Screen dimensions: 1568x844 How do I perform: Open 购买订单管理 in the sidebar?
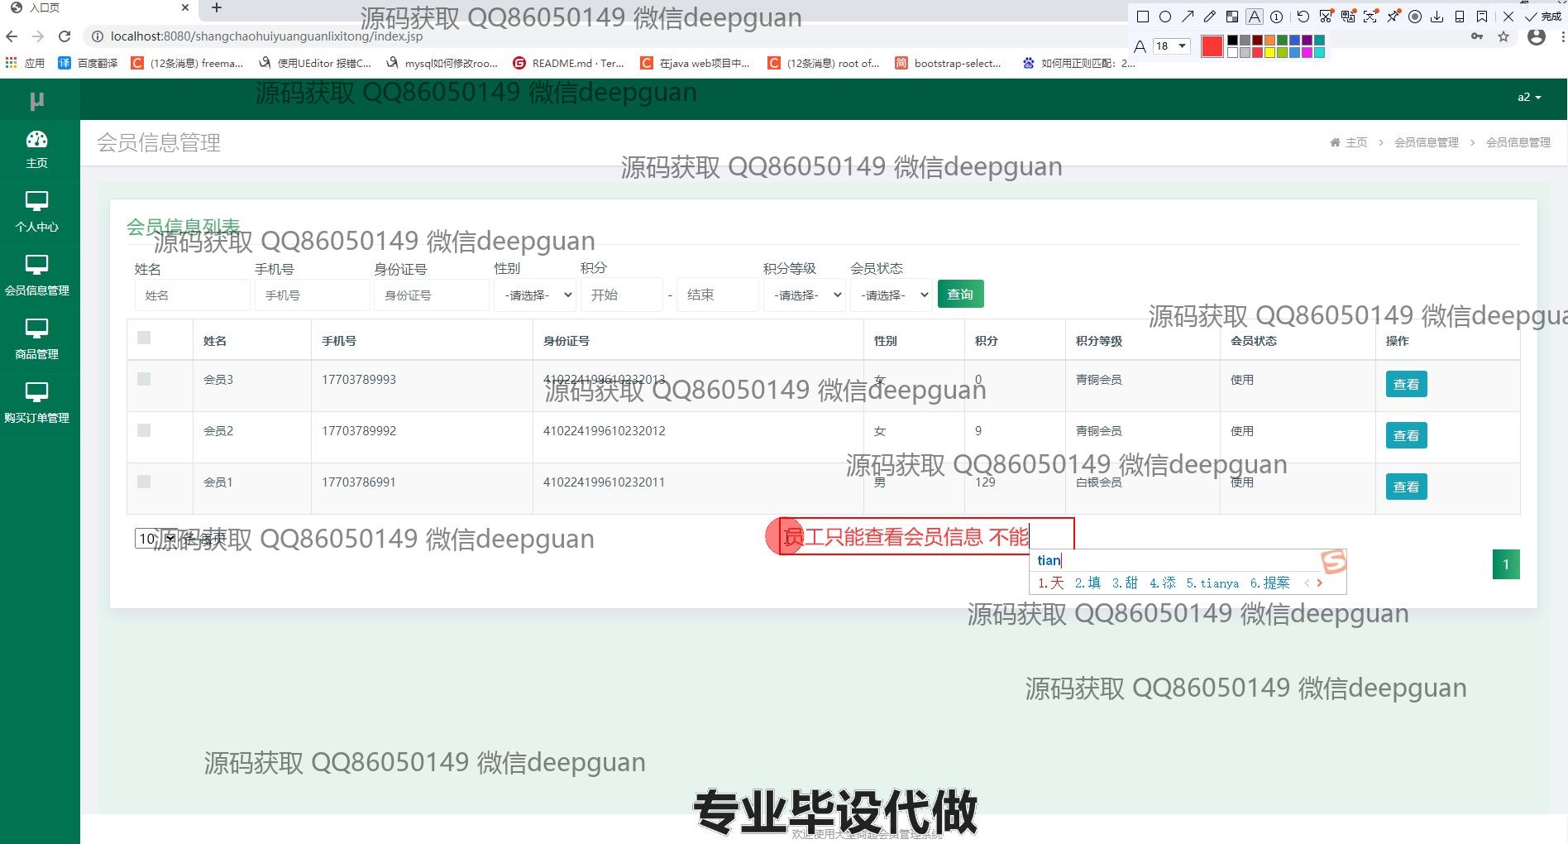pyautogui.click(x=37, y=403)
